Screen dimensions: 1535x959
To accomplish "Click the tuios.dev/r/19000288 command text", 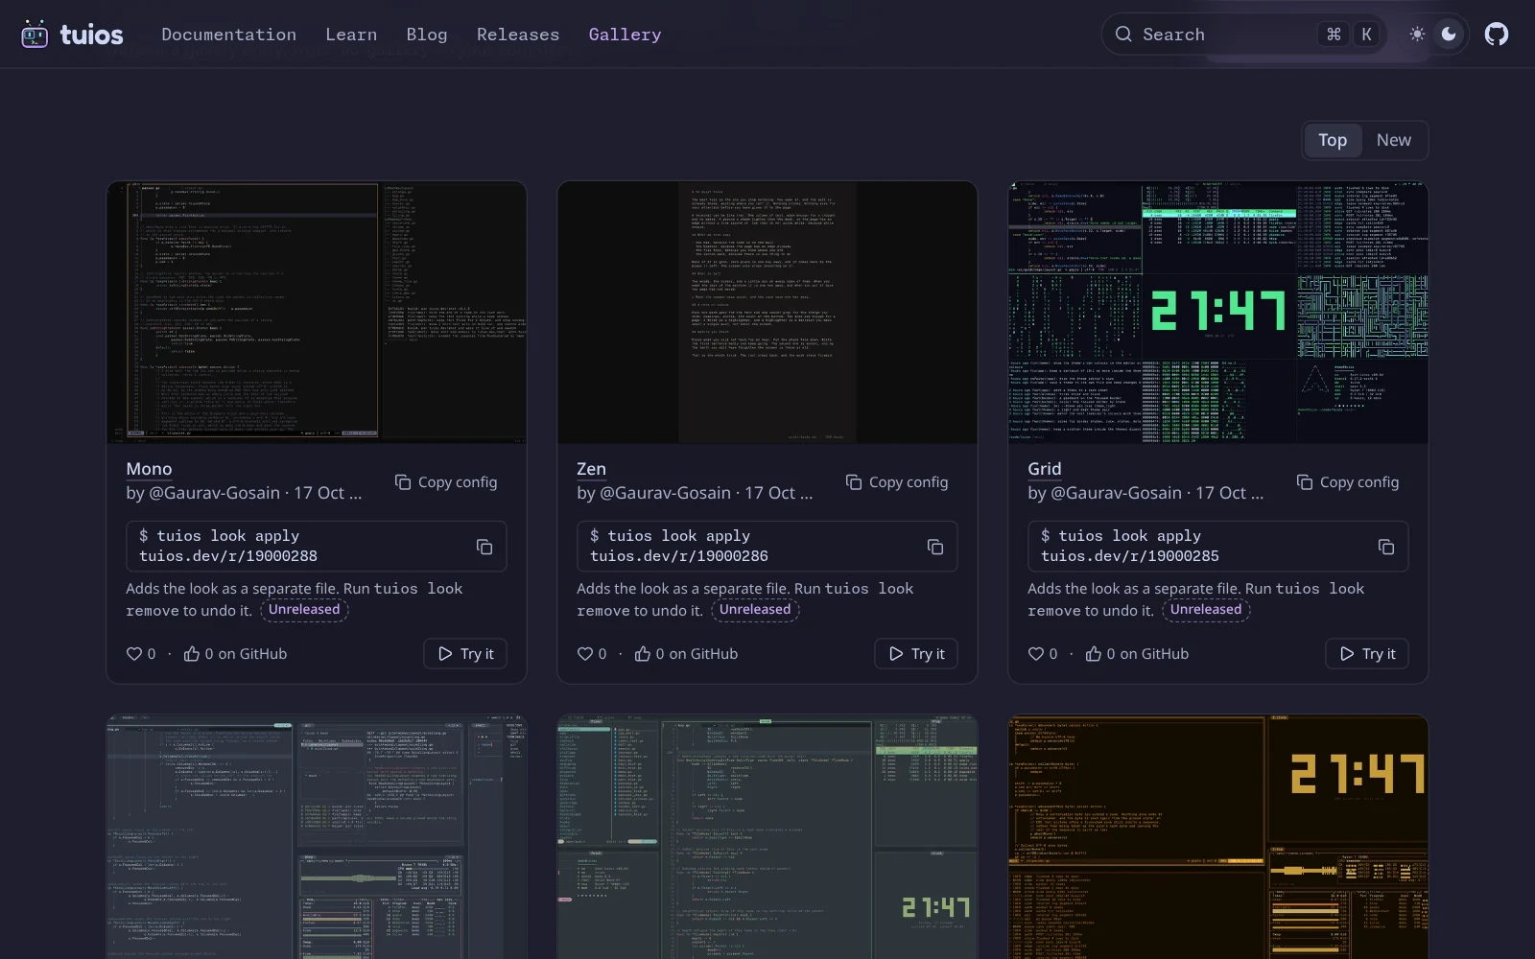I will coord(228,556).
